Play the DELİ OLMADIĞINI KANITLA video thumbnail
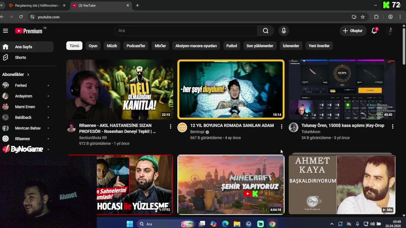Screen dimensions: 406x228 120,89
